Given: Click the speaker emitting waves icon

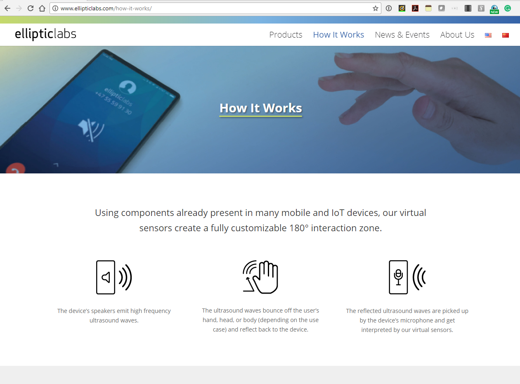Looking at the screenshot, I should (114, 277).
